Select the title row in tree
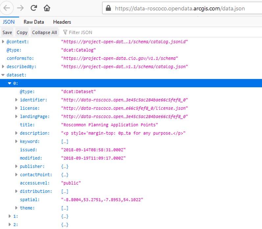 coord(27,125)
